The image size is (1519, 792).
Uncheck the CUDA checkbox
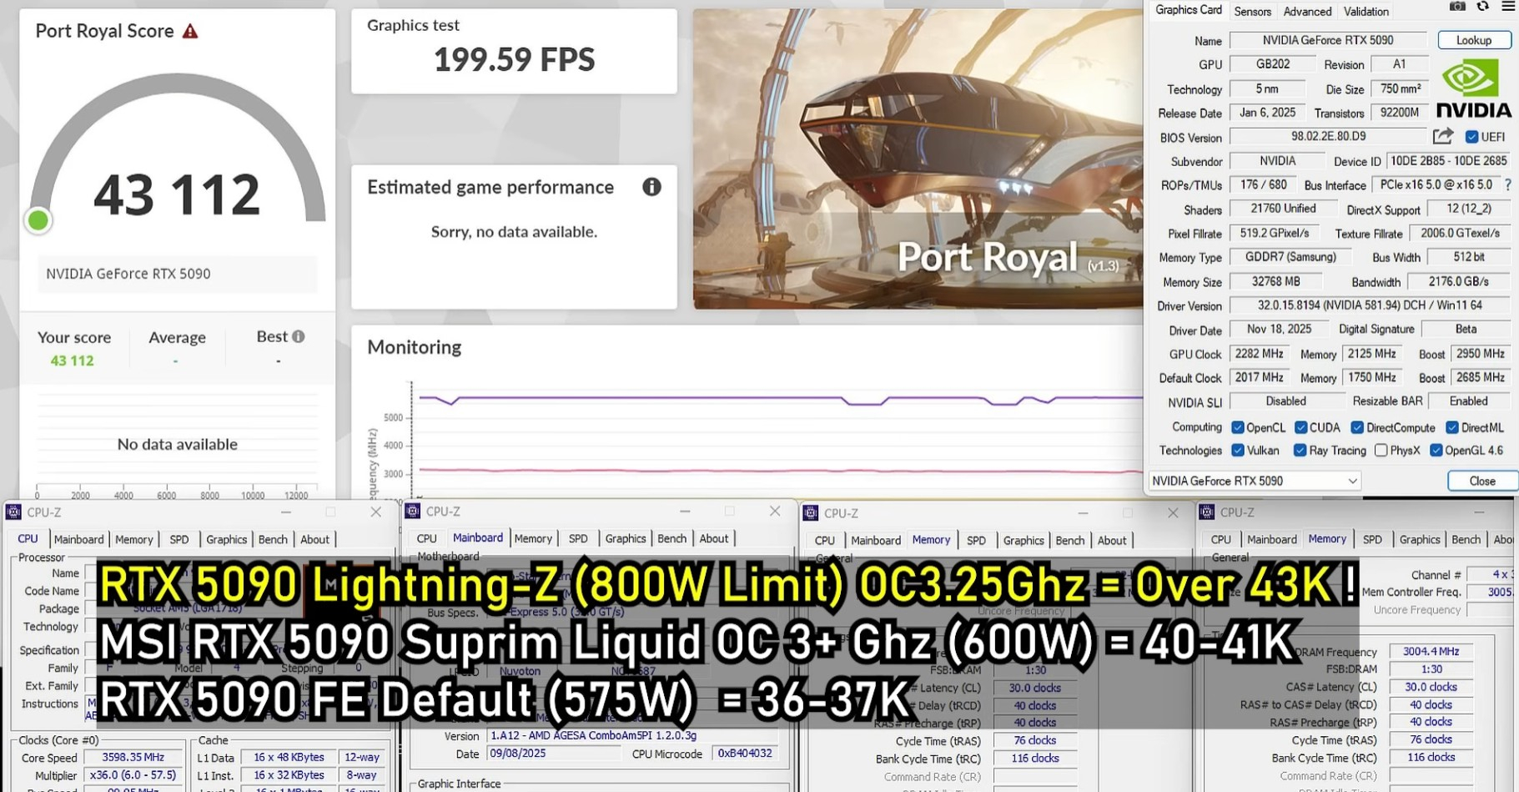pyautogui.click(x=1300, y=427)
